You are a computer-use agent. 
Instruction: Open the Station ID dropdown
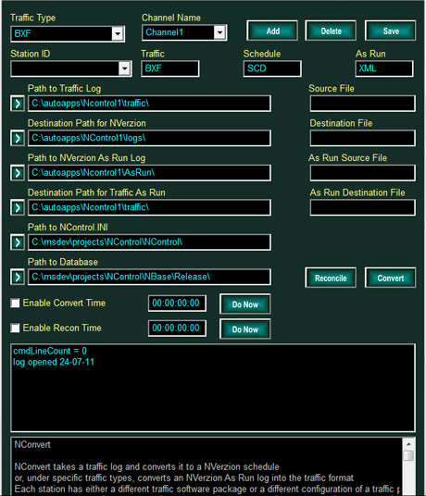click(x=125, y=68)
